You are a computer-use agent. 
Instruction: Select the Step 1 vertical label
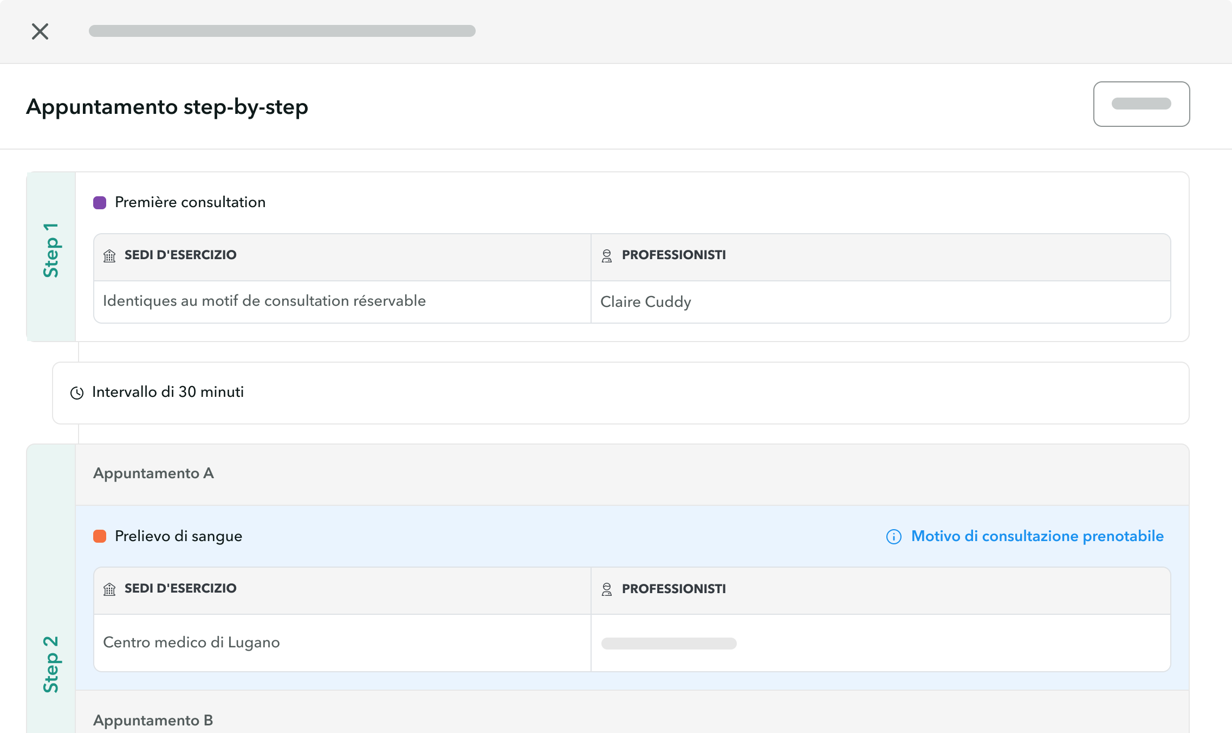click(51, 250)
